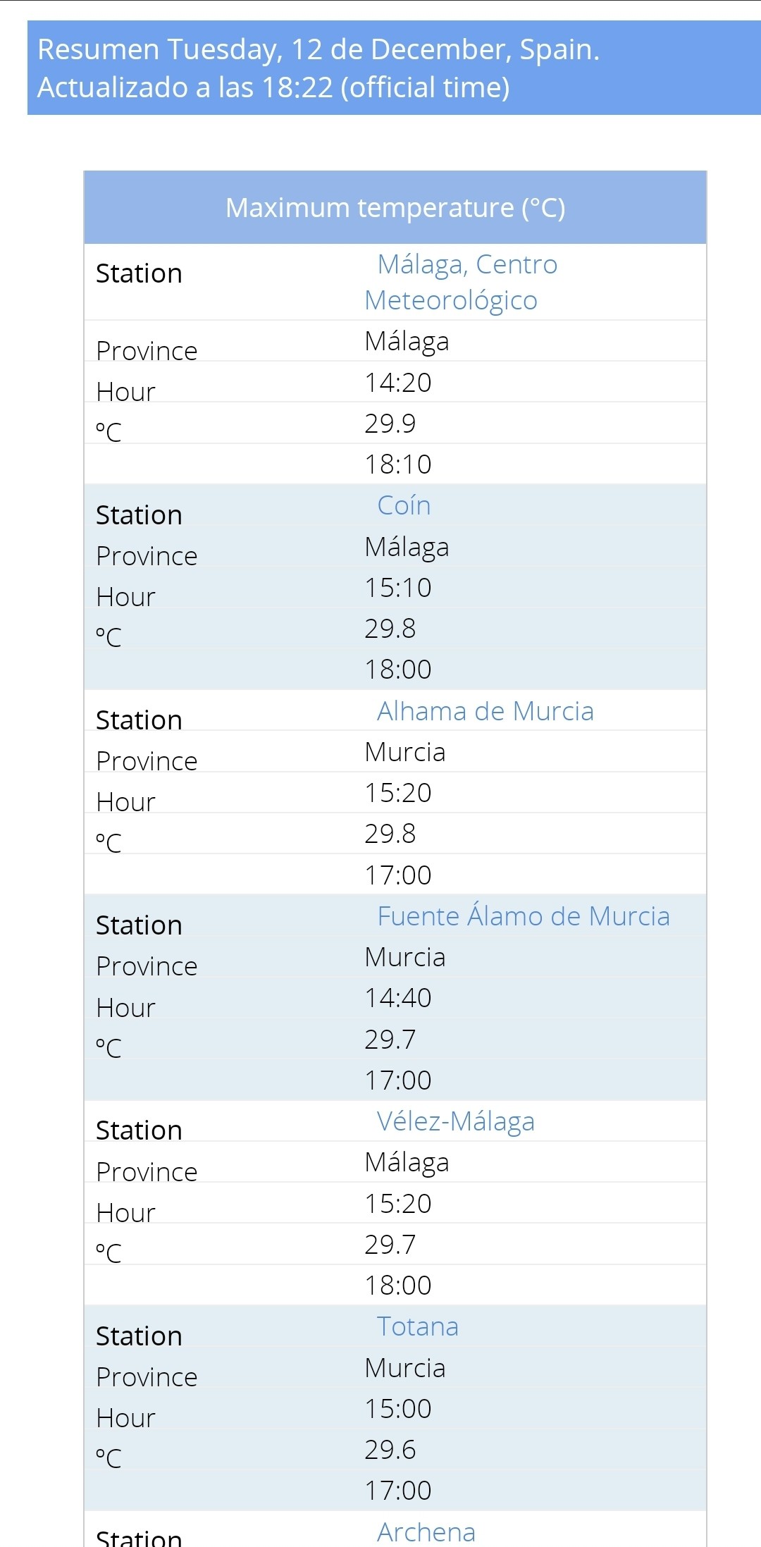The width and height of the screenshot is (761, 1547).
Task: Click the Málaga province value under Coín
Action: (407, 547)
